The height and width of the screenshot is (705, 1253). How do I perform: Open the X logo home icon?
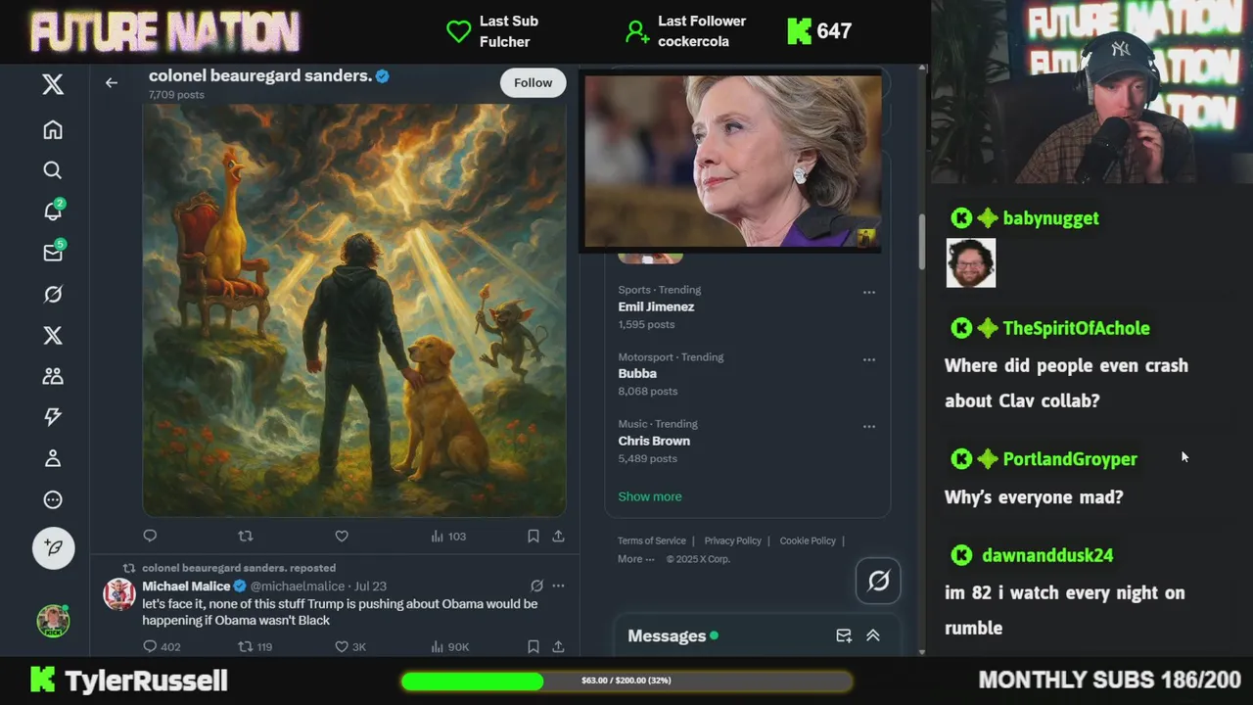(x=53, y=84)
